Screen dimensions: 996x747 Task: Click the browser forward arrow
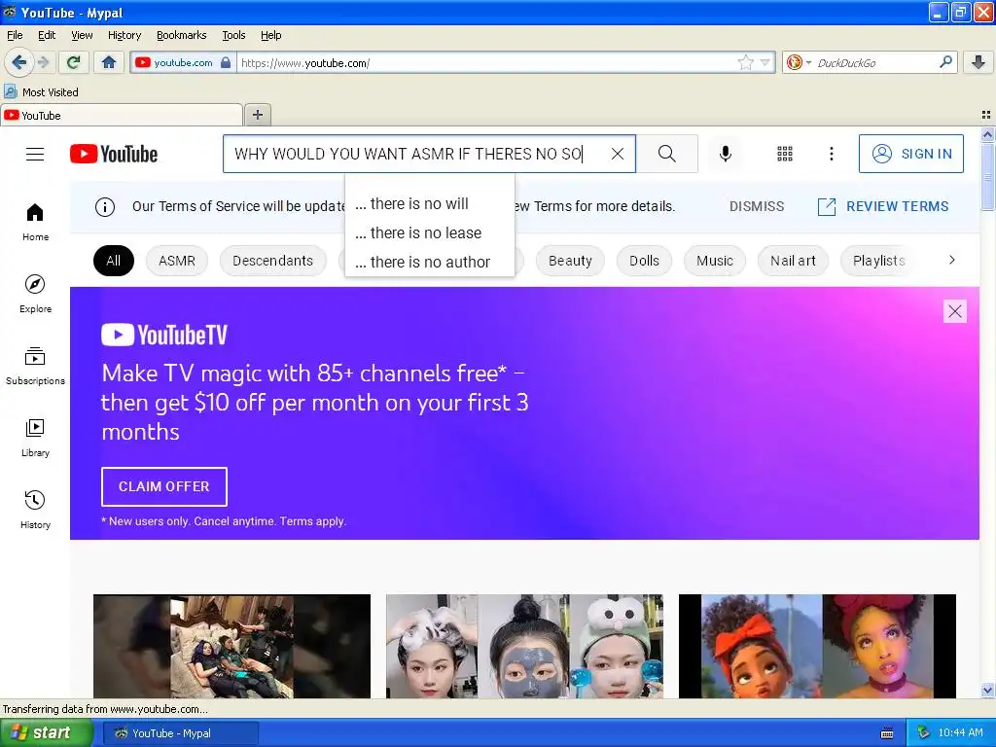pyautogui.click(x=43, y=62)
